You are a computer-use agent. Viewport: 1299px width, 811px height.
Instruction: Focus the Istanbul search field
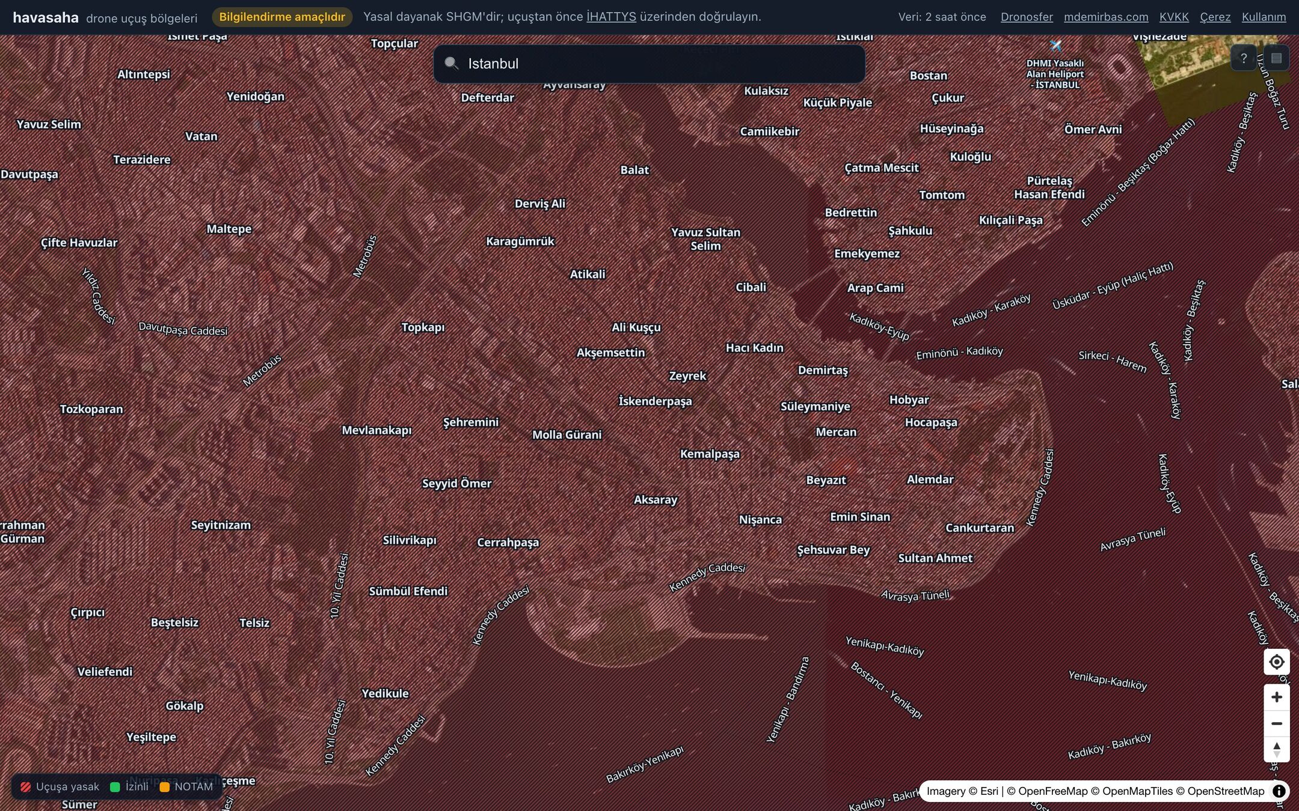(649, 64)
